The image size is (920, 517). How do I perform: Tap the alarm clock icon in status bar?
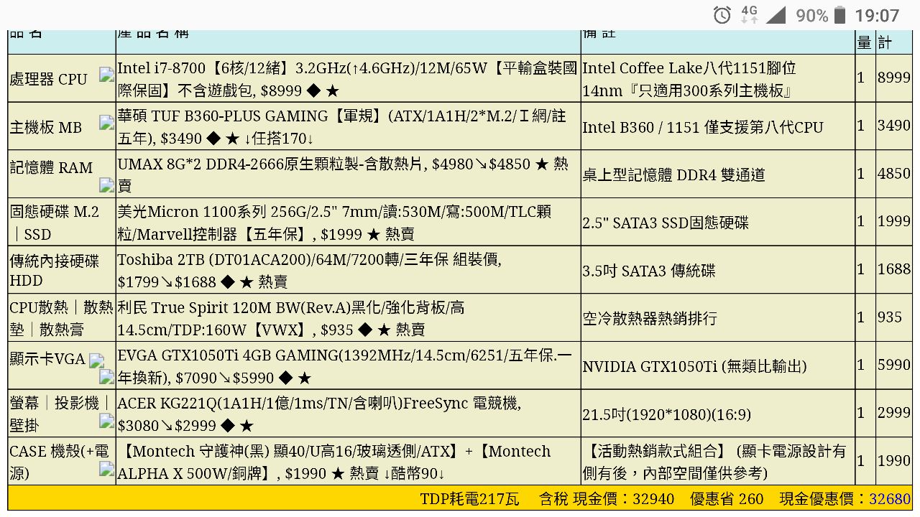coord(722,15)
